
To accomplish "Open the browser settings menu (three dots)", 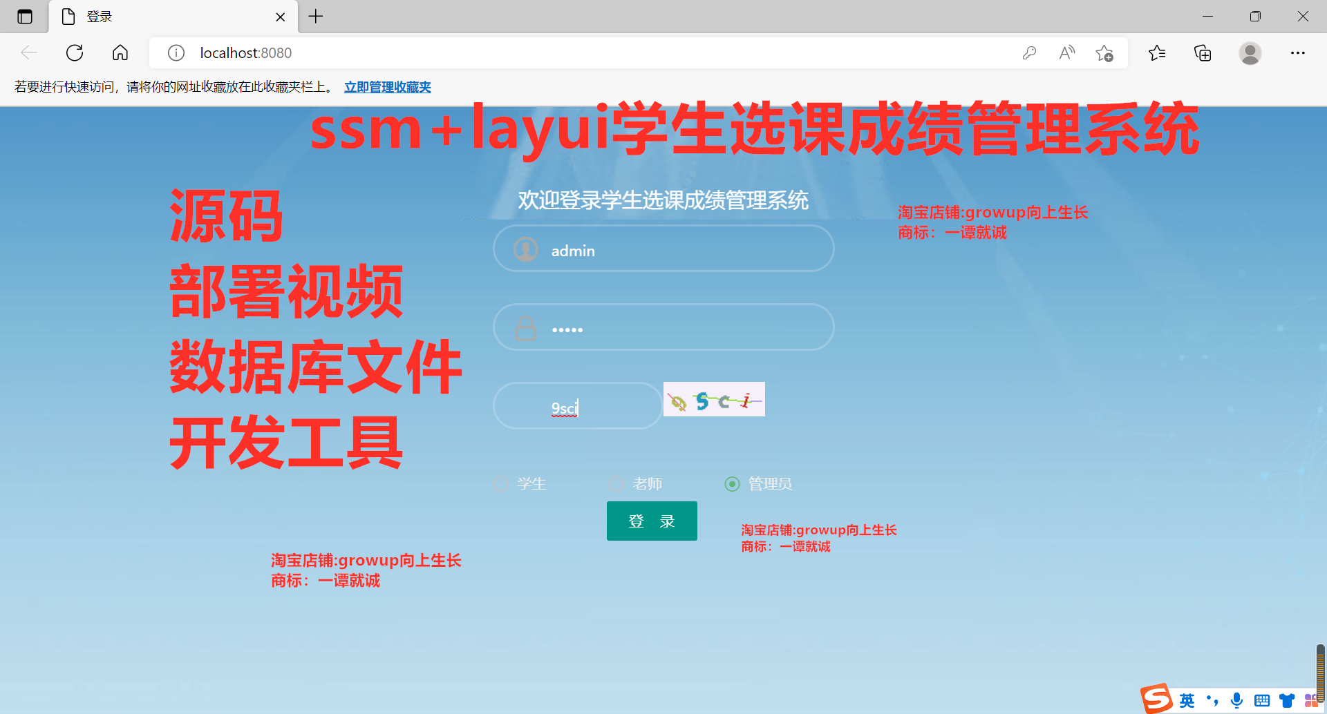I will 1298,52.
